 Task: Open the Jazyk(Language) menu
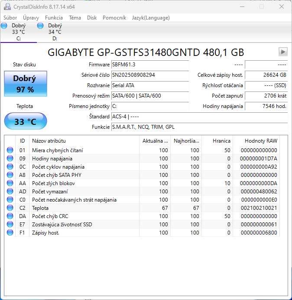click(x=151, y=18)
